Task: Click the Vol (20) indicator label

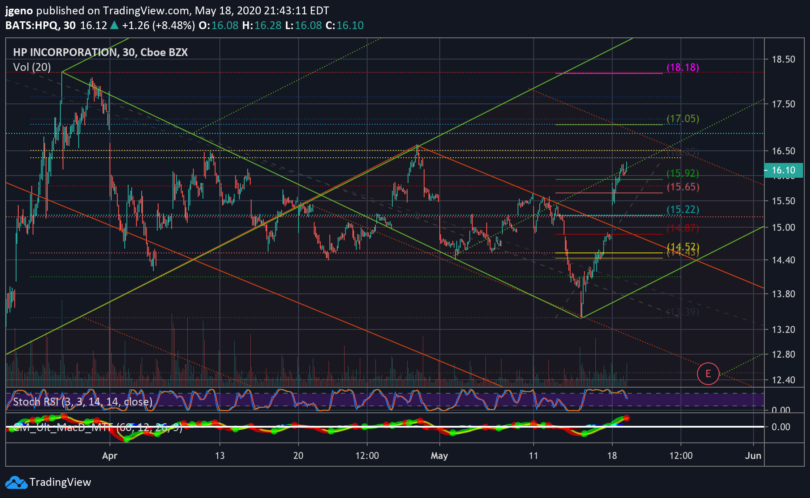Action: point(32,67)
